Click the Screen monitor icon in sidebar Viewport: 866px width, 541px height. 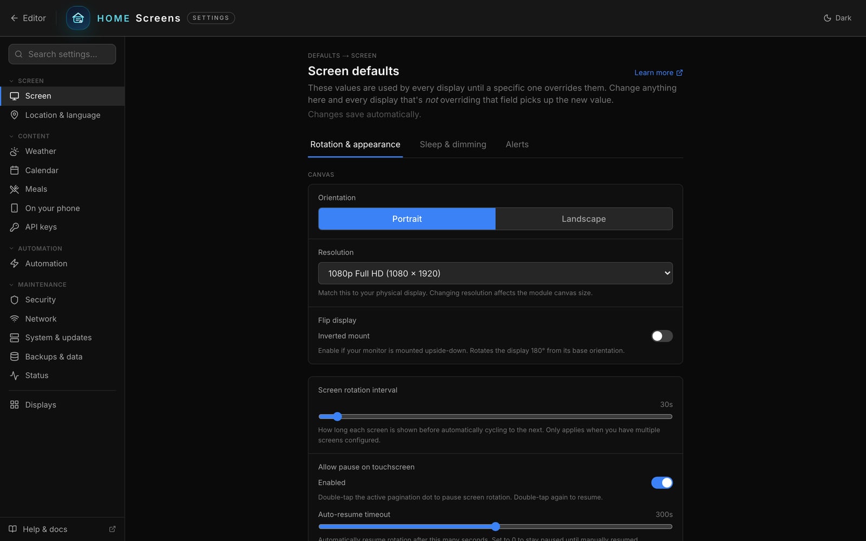pyautogui.click(x=15, y=96)
